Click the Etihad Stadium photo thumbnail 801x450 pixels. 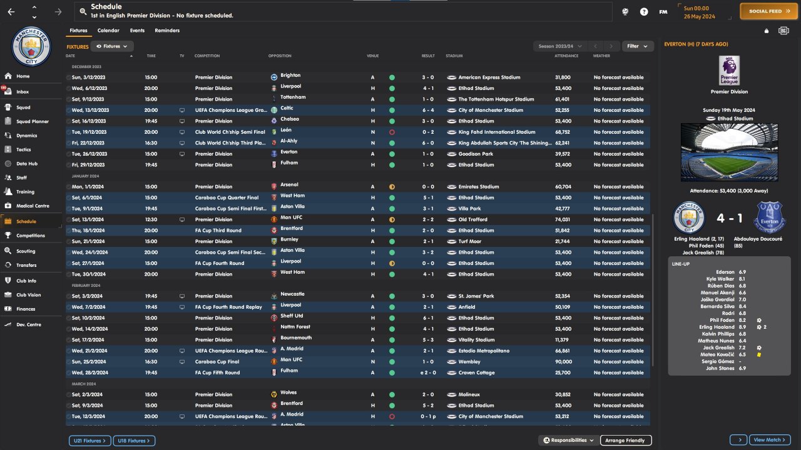click(x=729, y=152)
